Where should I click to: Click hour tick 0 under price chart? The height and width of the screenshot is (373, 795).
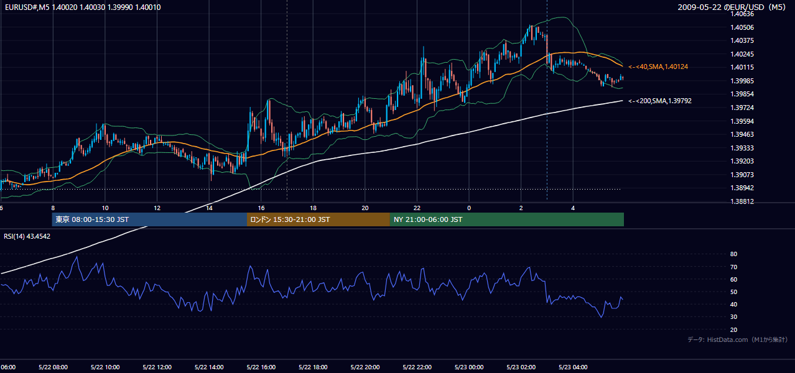click(x=469, y=208)
